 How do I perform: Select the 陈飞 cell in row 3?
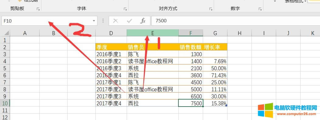click(153, 54)
